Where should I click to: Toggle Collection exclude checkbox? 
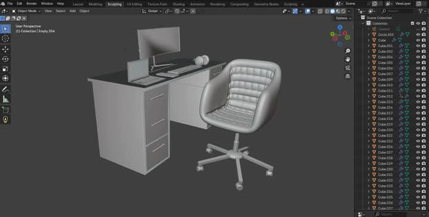(x=412, y=23)
